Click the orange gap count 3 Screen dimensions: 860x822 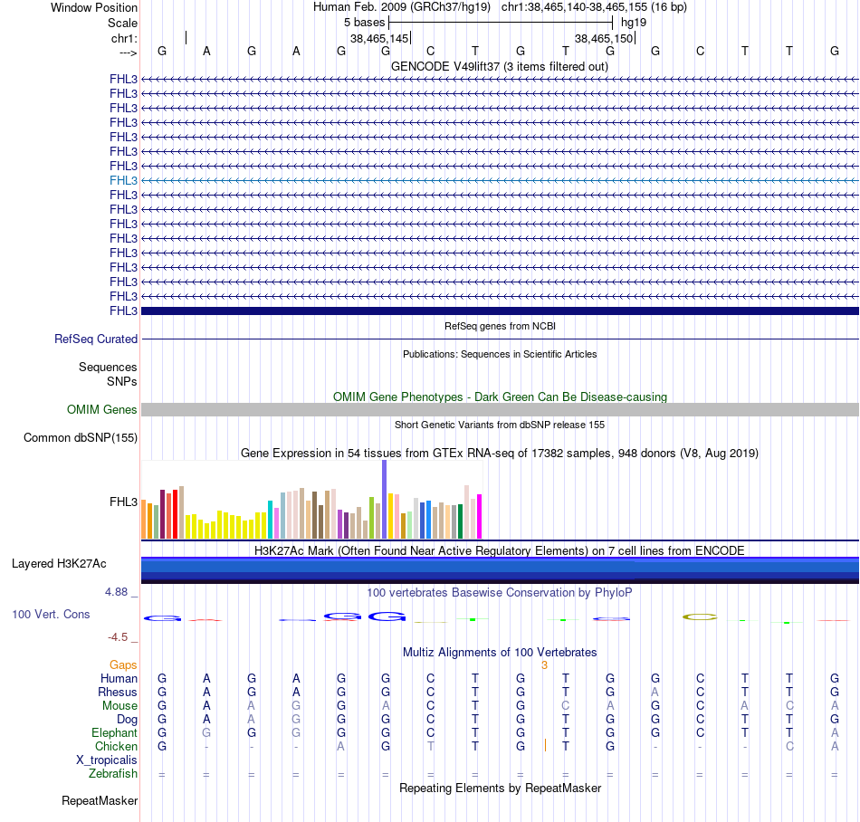[x=544, y=664]
